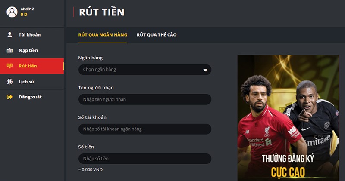The image size is (345, 181).
Task: Switch to the Rút qua thẻ cào tab
Action: click(157, 35)
